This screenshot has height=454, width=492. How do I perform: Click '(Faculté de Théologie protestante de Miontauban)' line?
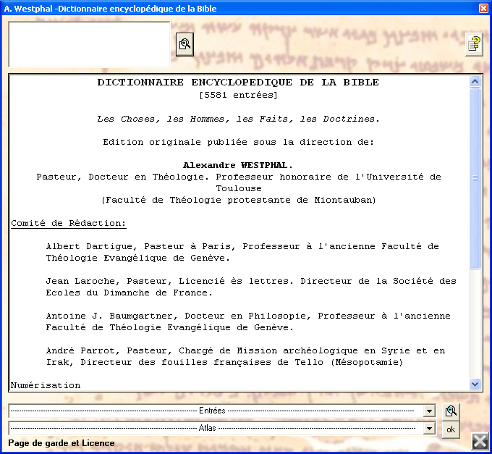239,200
